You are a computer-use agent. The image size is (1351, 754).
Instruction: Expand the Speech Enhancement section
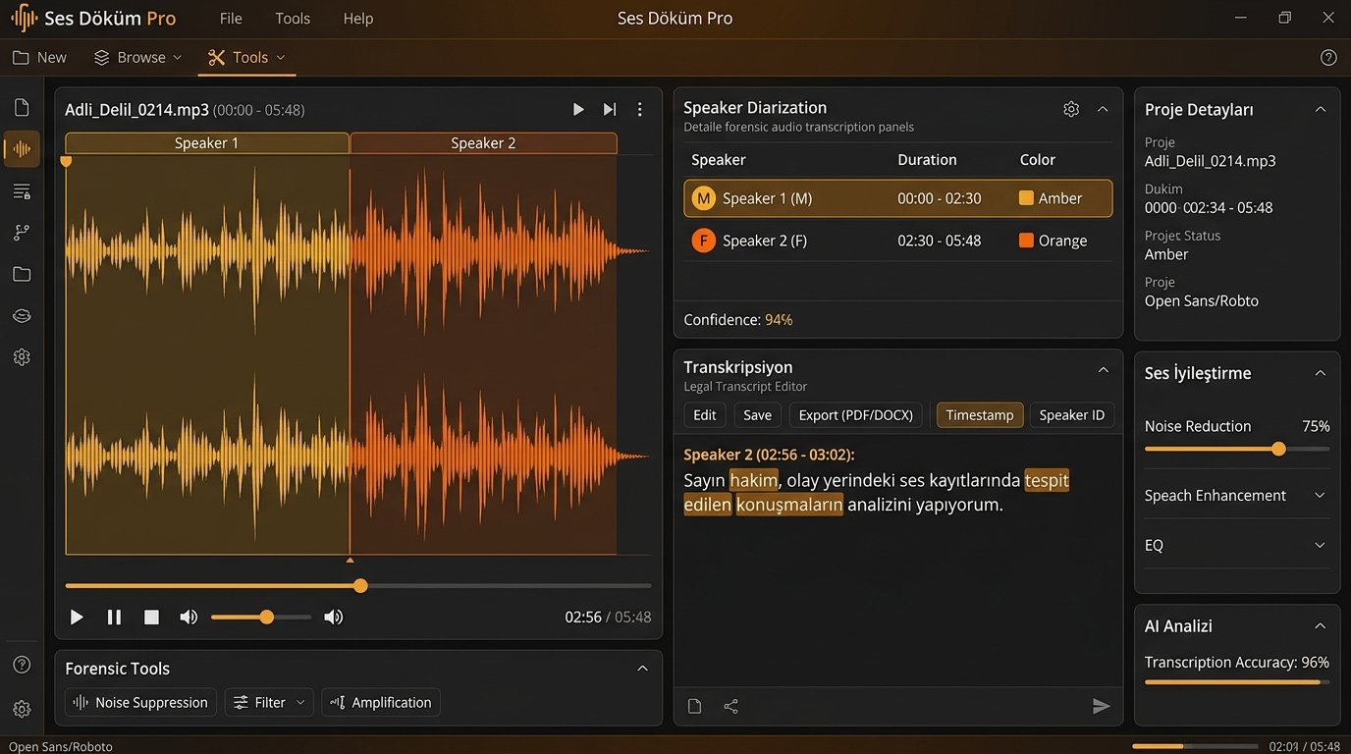(x=1237, y=496)
